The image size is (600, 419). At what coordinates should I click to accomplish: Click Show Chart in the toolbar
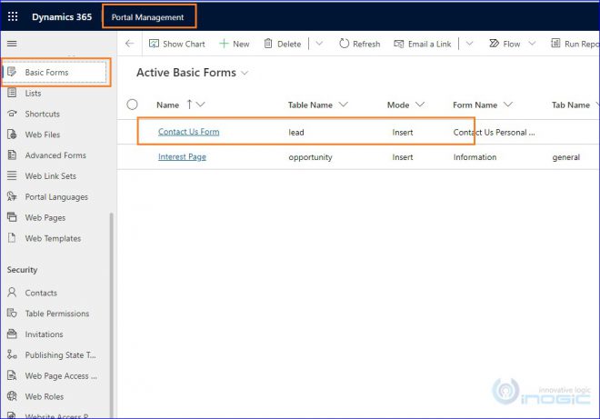[x=176, y=44]
